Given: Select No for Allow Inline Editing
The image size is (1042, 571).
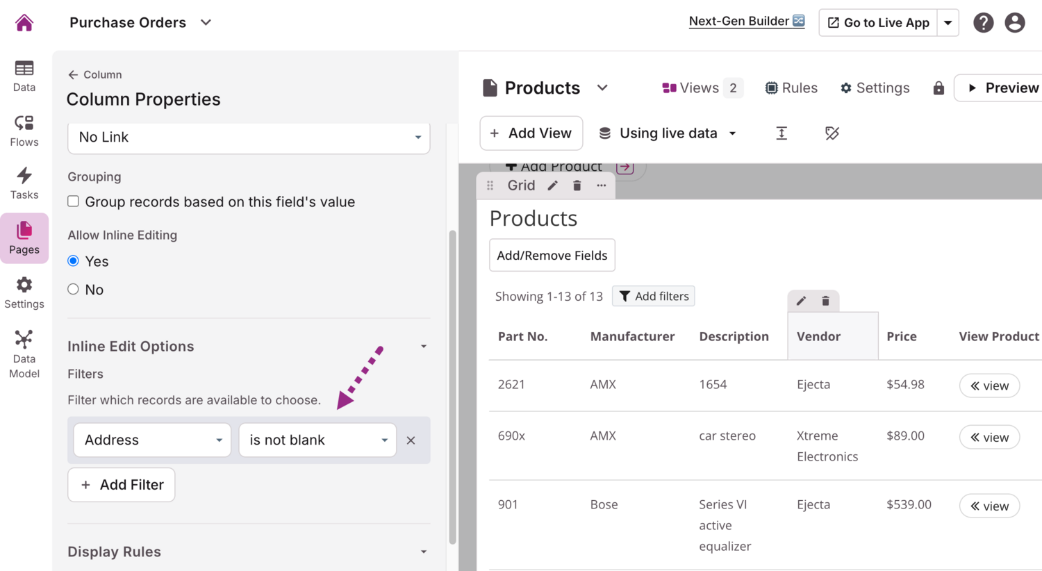Looking at the screenshot, I should [74, 289].
